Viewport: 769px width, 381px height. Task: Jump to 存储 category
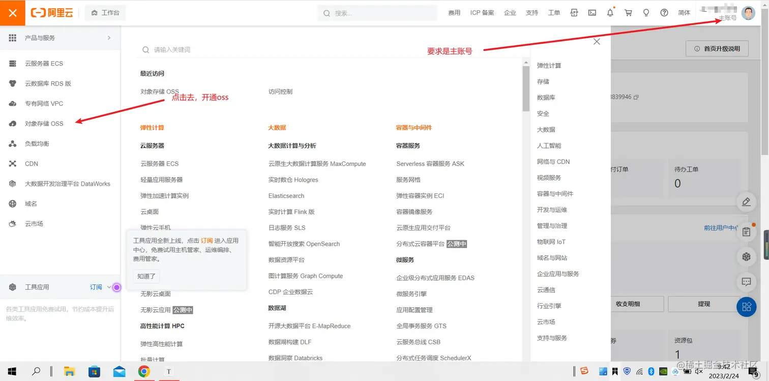[x=543, y=81]
